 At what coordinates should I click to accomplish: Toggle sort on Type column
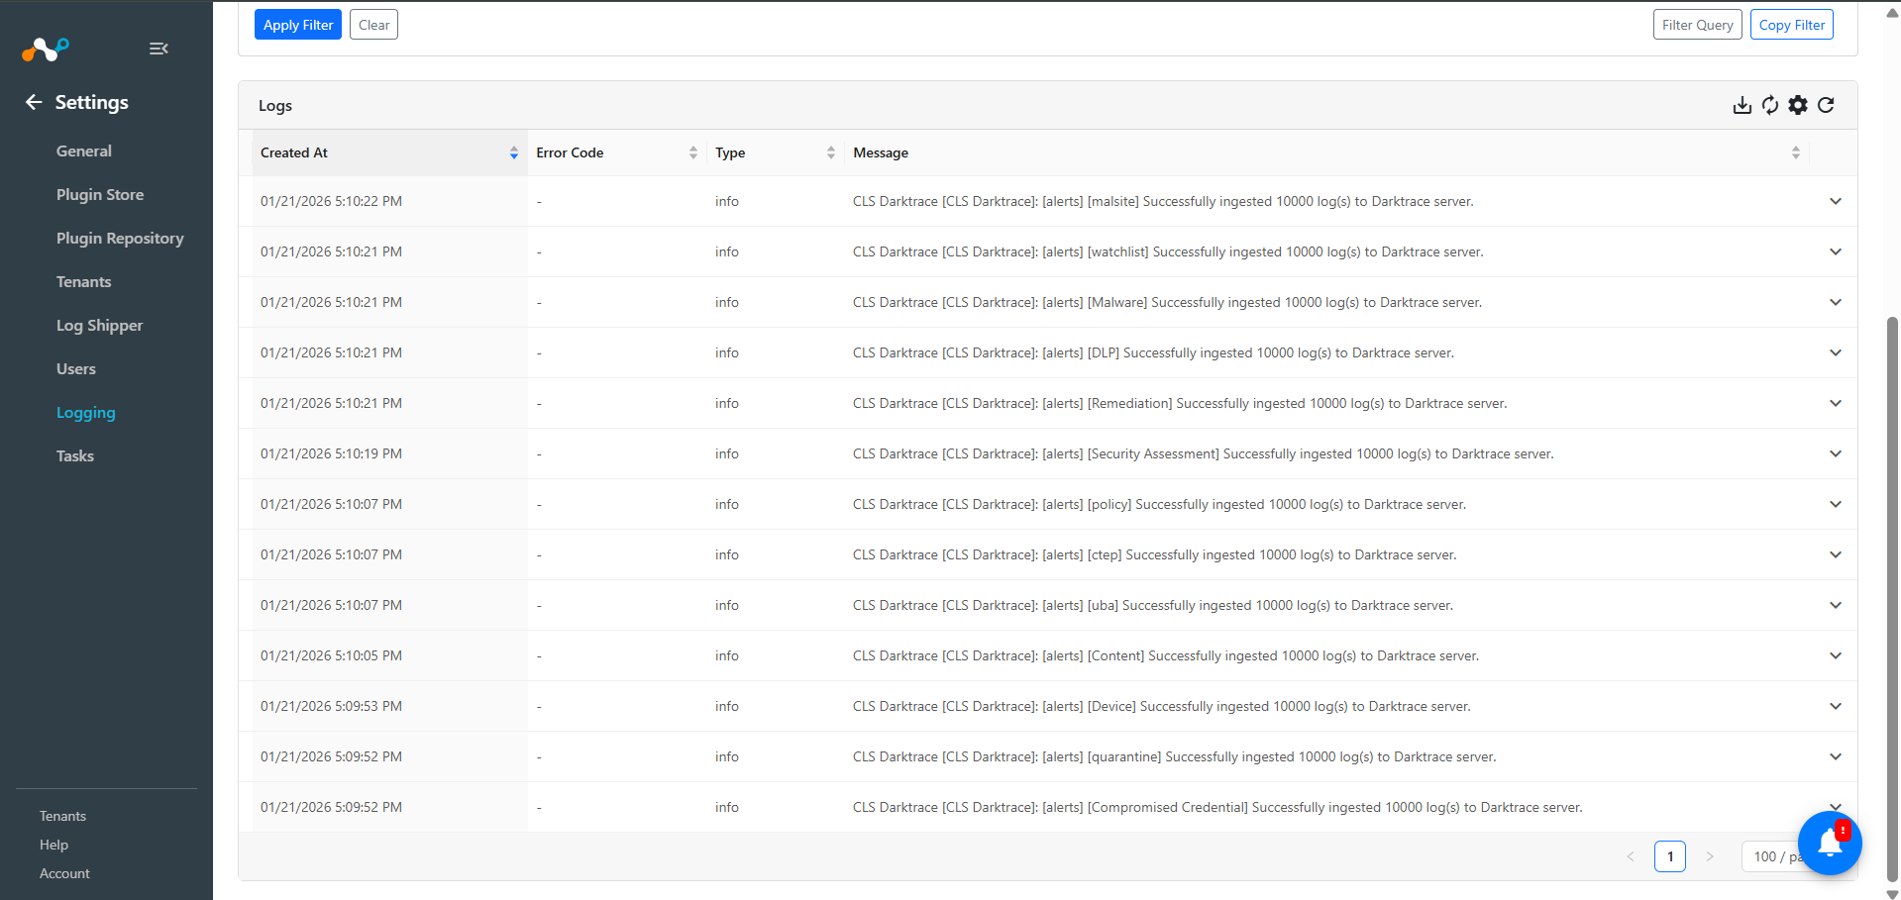(830, 152)
